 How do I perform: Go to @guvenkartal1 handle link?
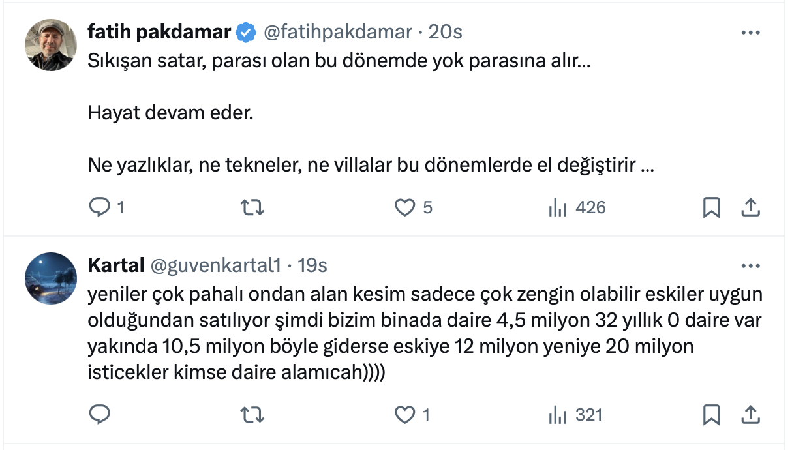(x=216, y=265)
